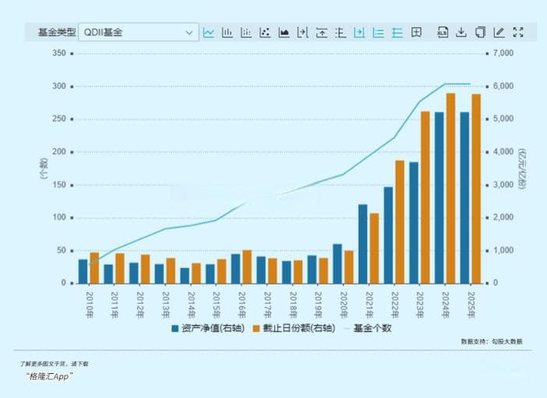Open the QDII基金 fund type dropdown
This screenshot has height=398, width=547.
point(139,32)
